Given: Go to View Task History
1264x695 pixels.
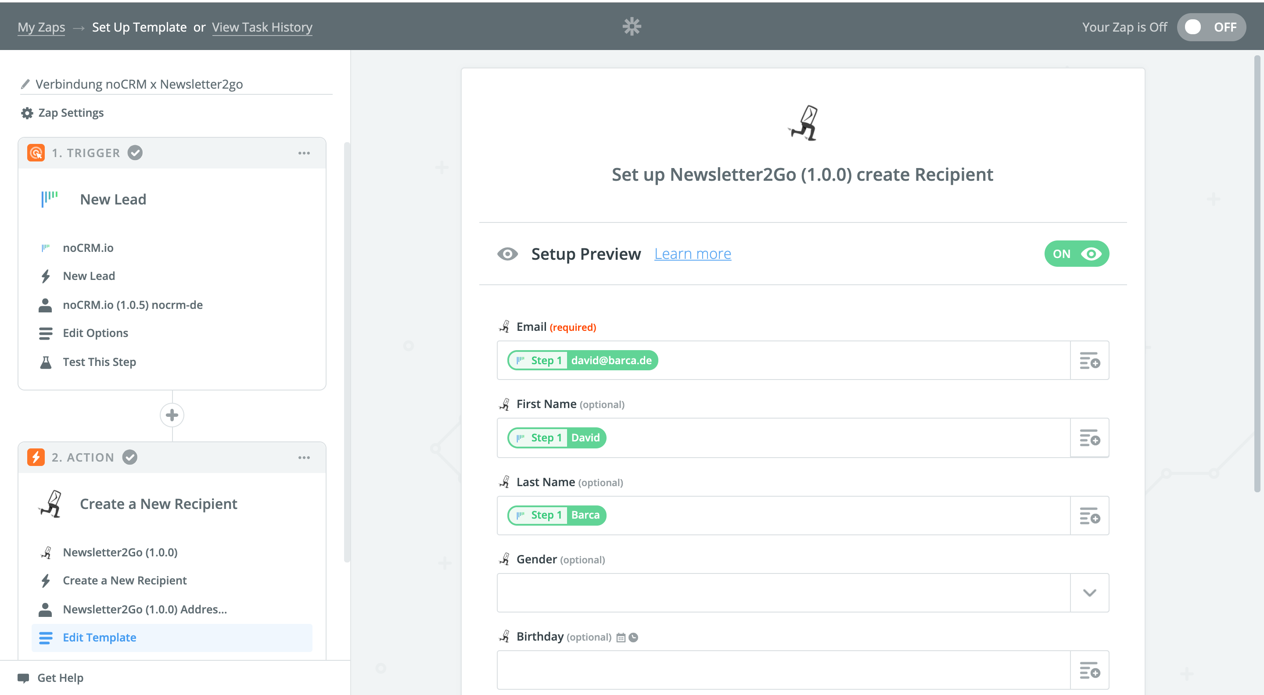Looking at the screenshot, I should point(262,27).
